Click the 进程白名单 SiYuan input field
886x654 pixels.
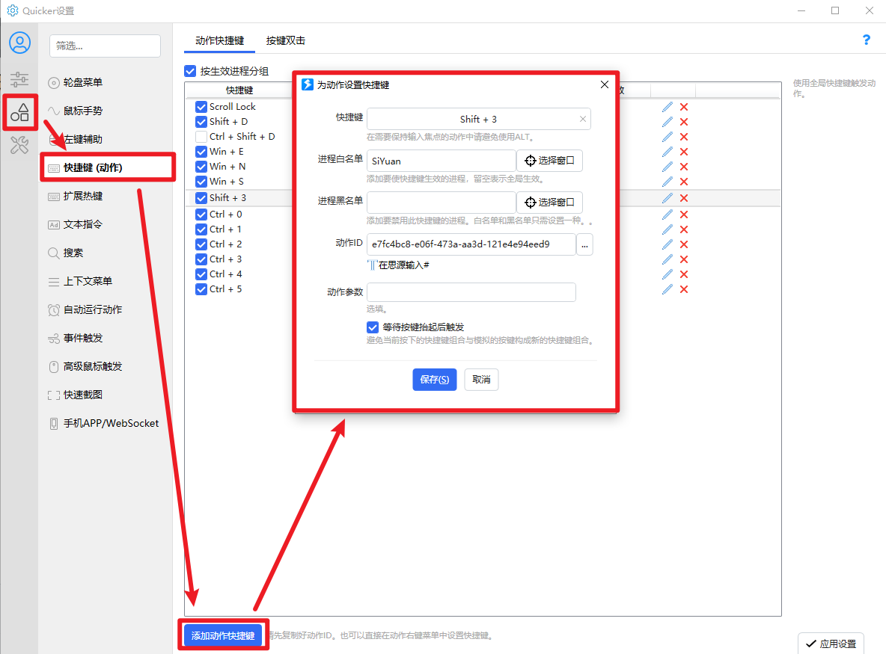pyautogui.click(x=442, y=161)
